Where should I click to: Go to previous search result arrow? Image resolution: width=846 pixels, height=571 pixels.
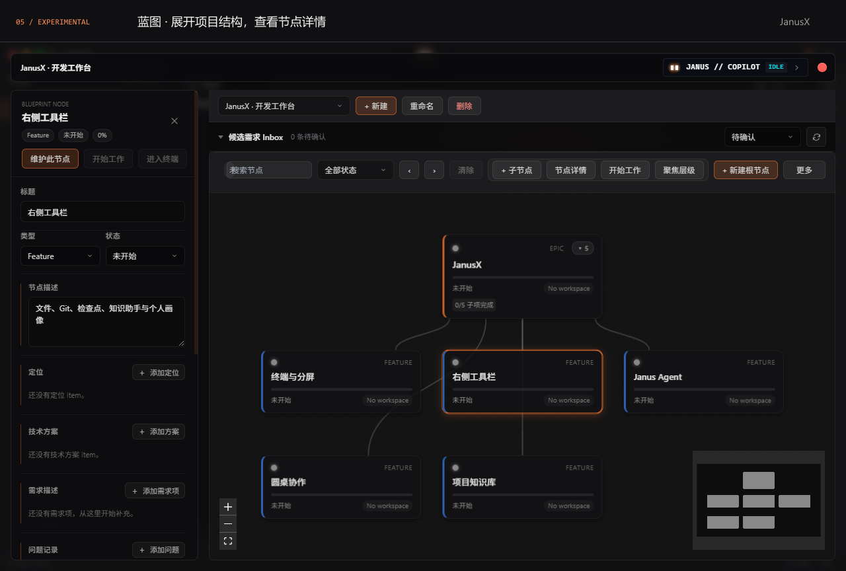point(409,170)
